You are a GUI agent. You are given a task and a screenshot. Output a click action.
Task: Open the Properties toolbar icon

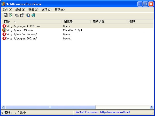[22, 15]
